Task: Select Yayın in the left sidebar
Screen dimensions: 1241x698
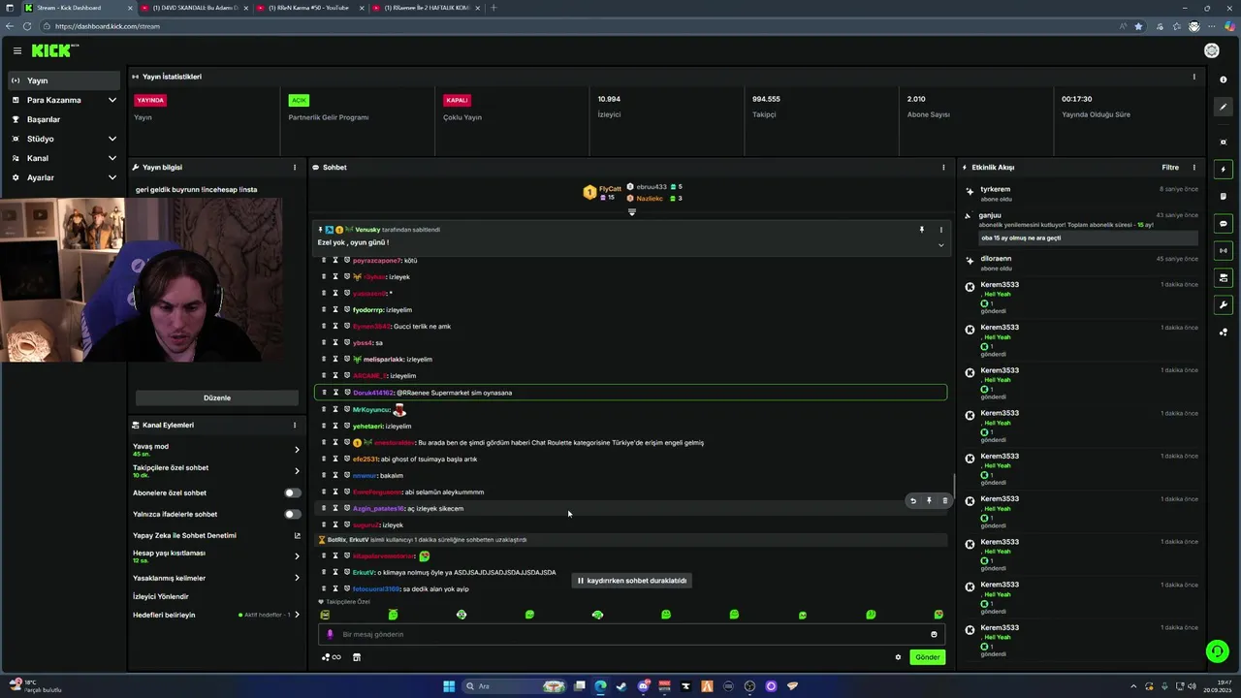Action: pos(64,80)
